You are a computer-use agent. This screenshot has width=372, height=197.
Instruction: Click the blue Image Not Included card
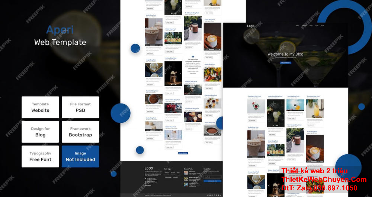(80, 156)
